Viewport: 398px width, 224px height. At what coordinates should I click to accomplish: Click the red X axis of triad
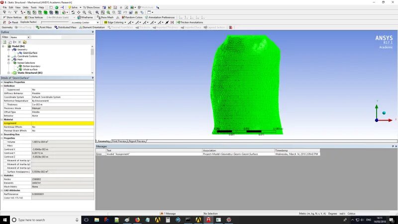[385, 120]
